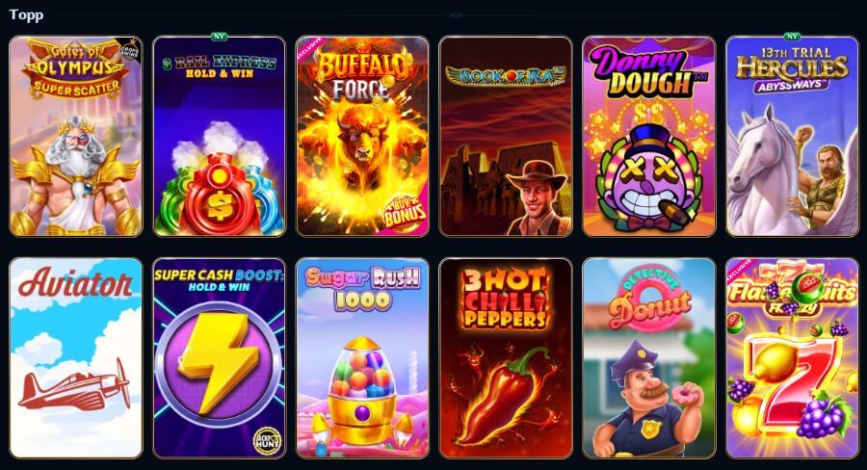Viewport: 867px width, 470px height.
Task: Select the Flaming Fruits Frenzy game
Action: click(x=793, y=358)
